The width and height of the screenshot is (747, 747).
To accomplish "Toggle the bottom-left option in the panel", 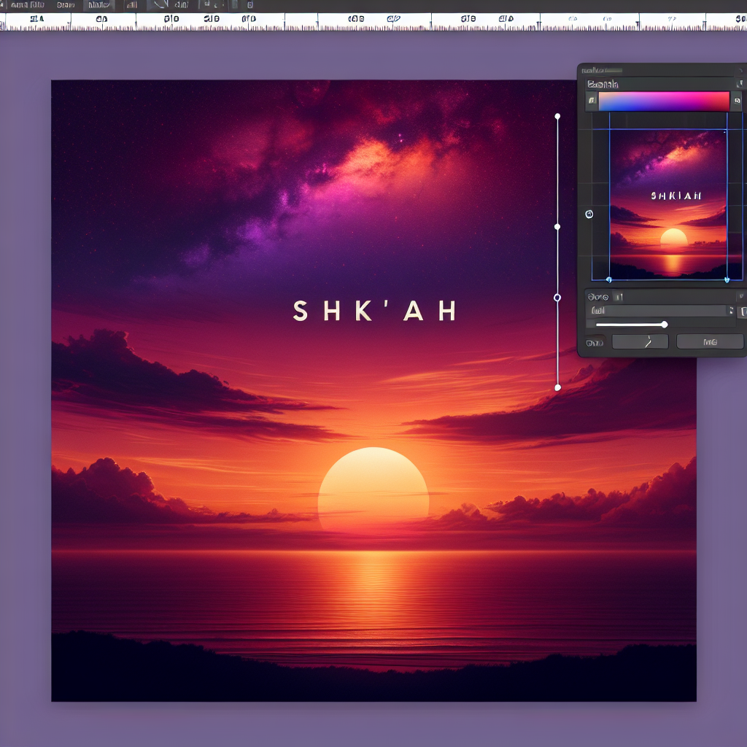I will 595,341.
